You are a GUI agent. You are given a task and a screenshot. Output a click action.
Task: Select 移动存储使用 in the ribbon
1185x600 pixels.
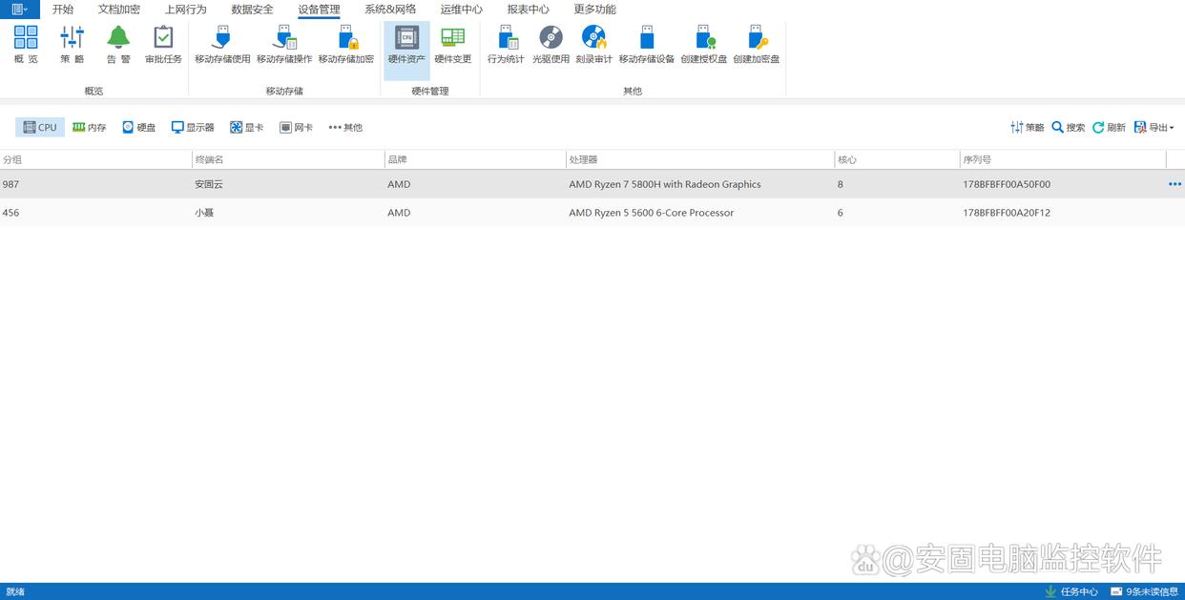coord(222,45)
